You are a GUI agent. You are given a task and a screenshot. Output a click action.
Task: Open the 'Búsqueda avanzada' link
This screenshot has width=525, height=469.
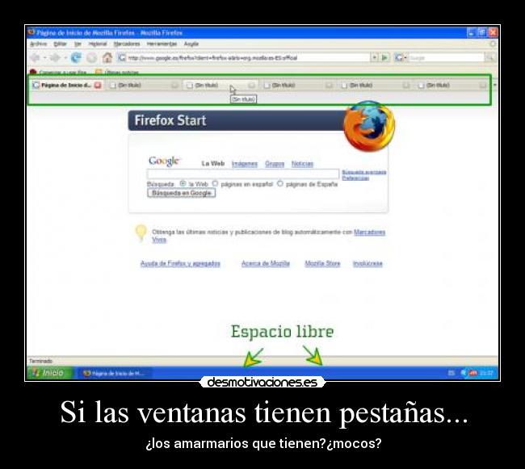(x=364, y=172)
